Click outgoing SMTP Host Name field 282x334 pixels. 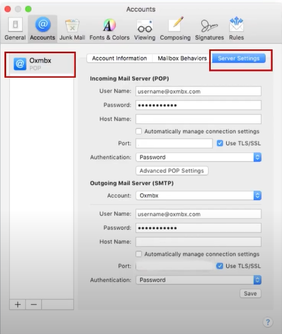pyautogui.click(x=198, y=242)
